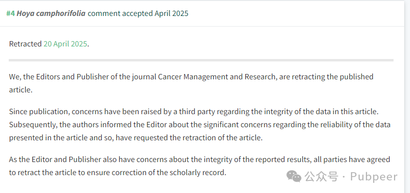The height and width of the screenshot is (193, 410).
Task: Click the comment header bar background
Action: (287, 14)
